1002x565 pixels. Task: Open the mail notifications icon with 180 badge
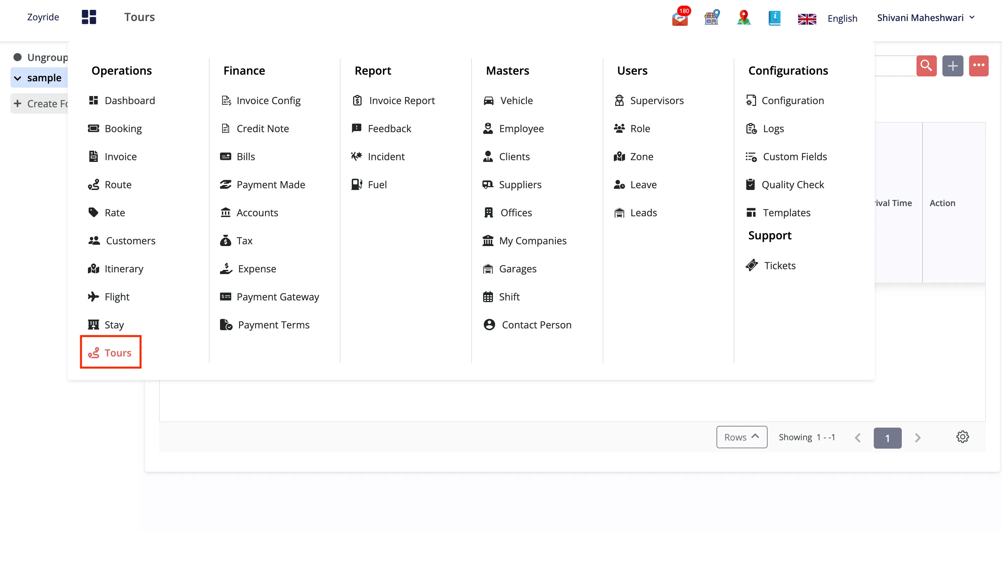[680, 17]
